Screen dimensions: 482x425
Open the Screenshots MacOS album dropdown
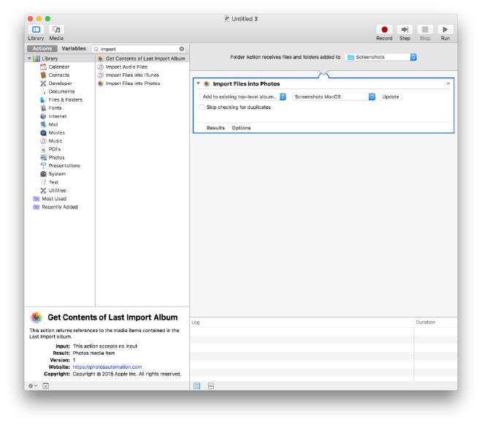coord(334,97)
